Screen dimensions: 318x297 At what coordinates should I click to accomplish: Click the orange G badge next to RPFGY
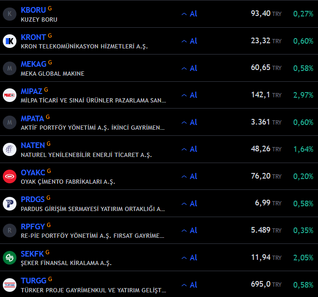point(49,225)
